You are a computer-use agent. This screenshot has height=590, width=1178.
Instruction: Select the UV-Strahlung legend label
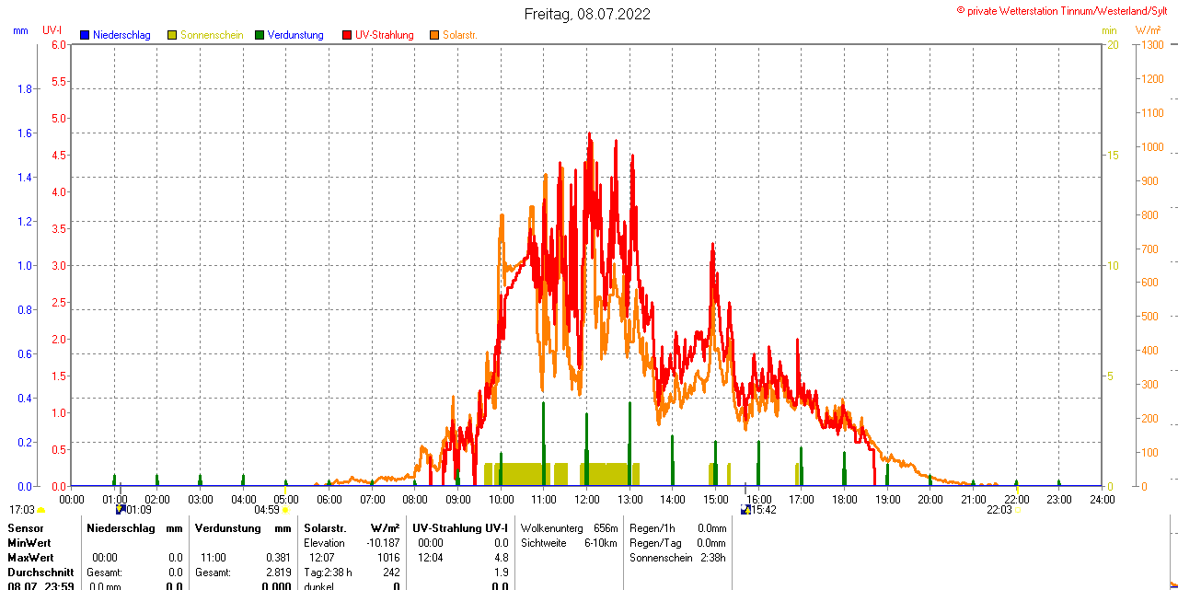point(384,35)
